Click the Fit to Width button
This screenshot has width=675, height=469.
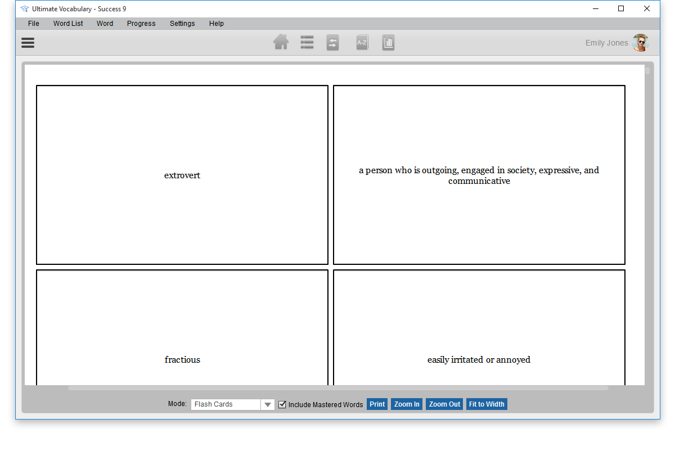point(487,404)
